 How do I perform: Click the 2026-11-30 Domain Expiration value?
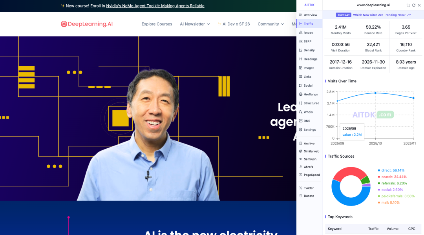(x=373, y=62)
